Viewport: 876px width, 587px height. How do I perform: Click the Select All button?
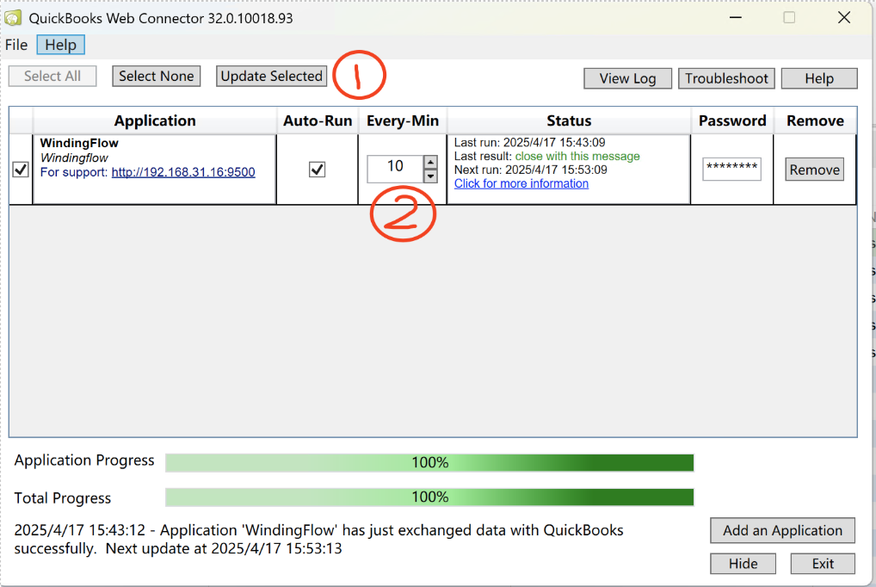[52, 76]
